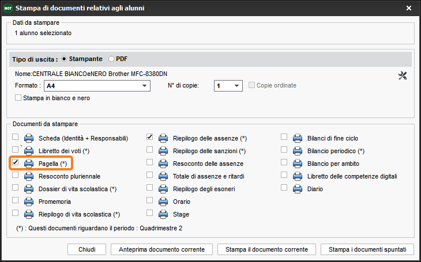Click Stampa i documenti spuntati

tap(367, 249)
